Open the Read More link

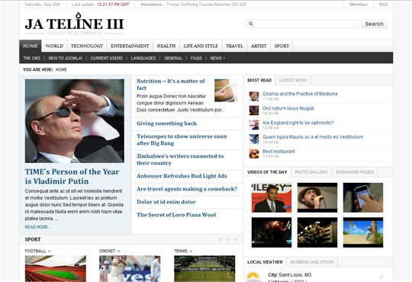(38, 227)
